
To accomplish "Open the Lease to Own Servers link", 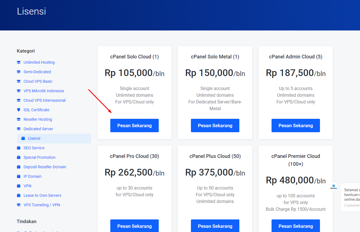I will 42,195.
